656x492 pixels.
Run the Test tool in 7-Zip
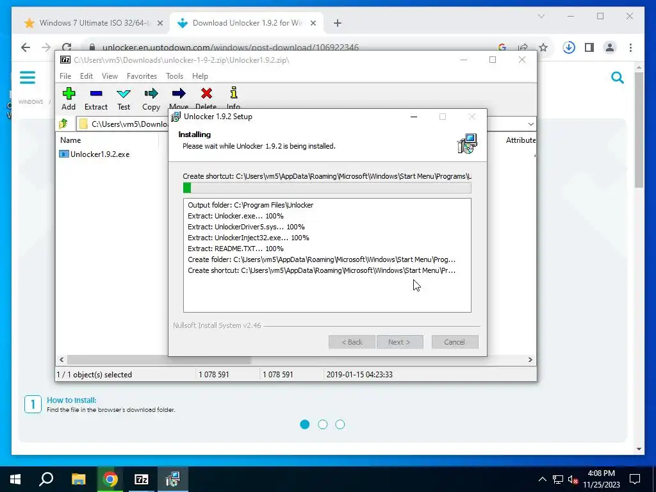point(124,99)
